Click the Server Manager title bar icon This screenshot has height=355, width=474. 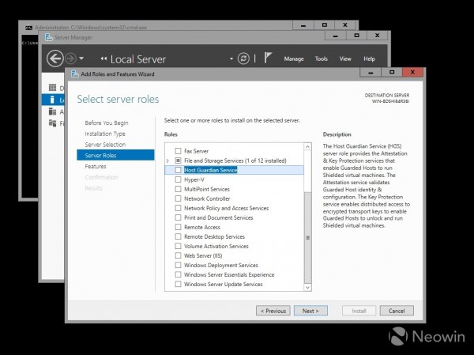[x=49, y=36]
